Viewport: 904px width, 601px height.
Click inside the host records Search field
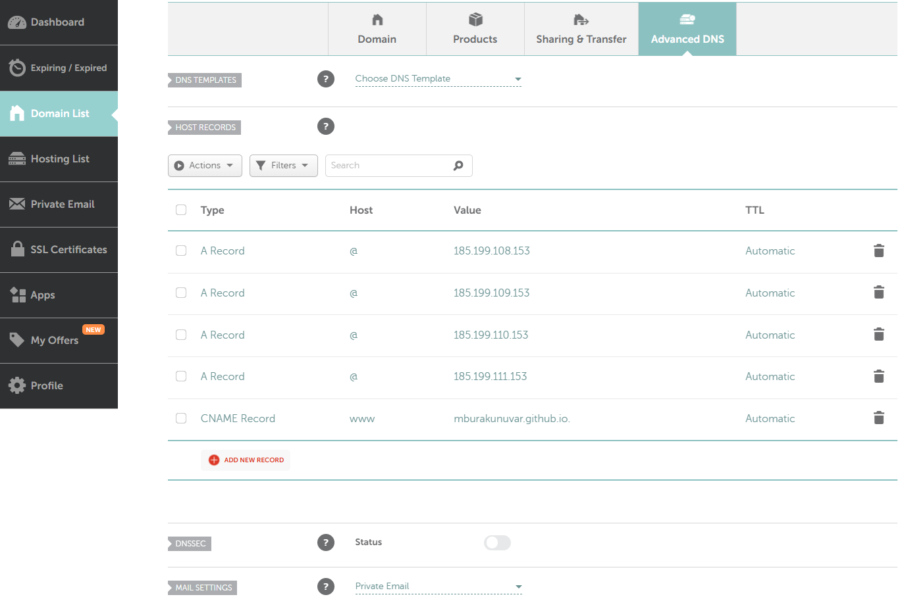point(388,165)
